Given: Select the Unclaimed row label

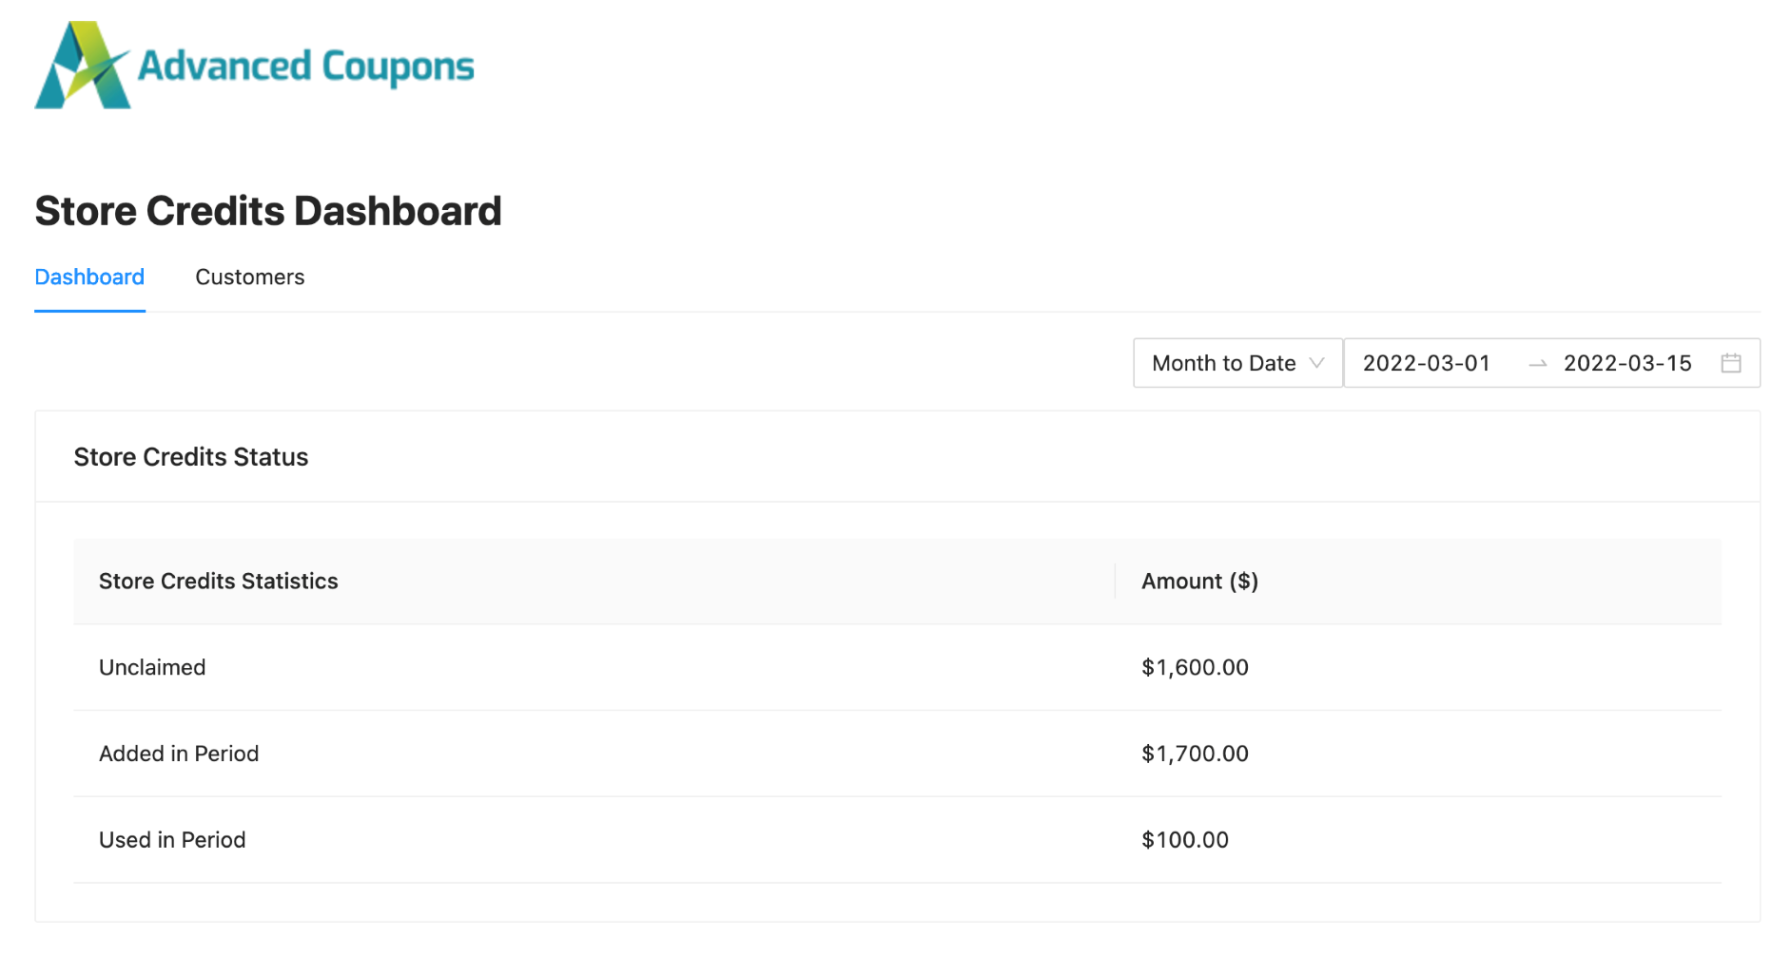Looking at the screenshot, I should pyautogui.click(x=152, y=668).
